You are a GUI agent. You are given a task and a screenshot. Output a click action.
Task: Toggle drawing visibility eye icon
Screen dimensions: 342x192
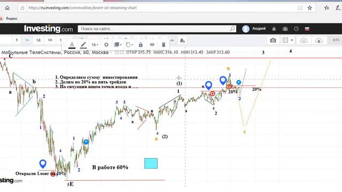point(152,45)
